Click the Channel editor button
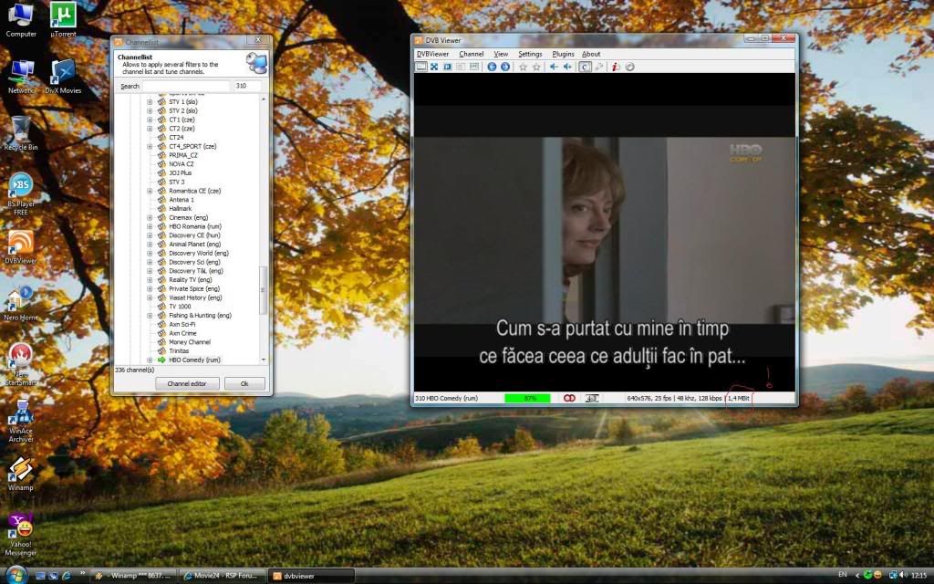Screen dimensions: 934x584 [x=187, y=384]
